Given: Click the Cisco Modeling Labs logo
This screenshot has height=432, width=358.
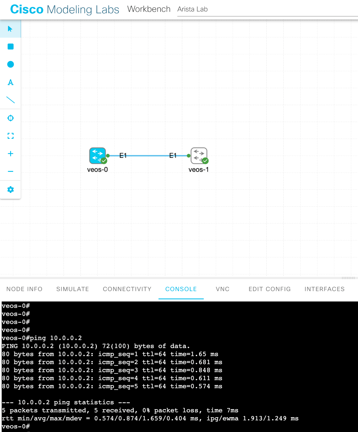Looking at the screenshot, I should tap(65, 9).
